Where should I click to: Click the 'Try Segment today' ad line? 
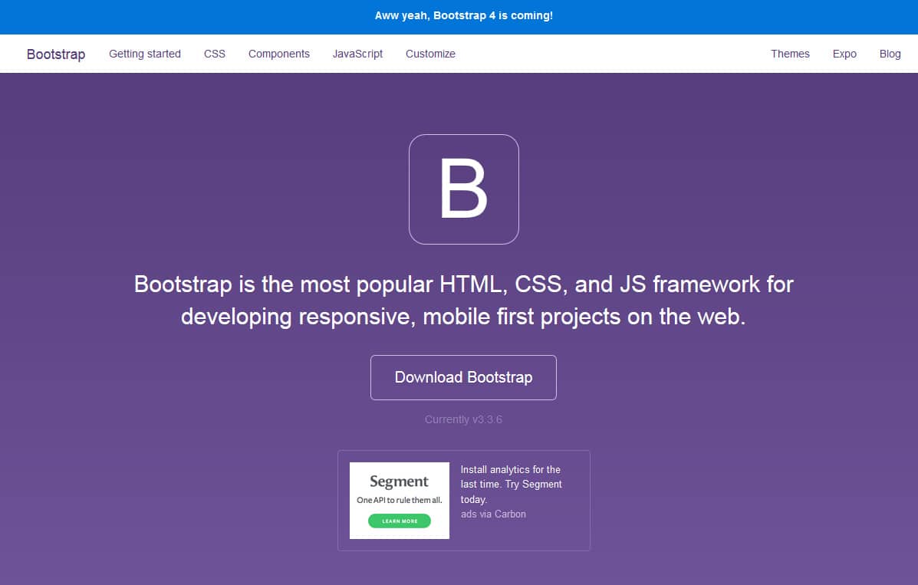pos(533,485)
